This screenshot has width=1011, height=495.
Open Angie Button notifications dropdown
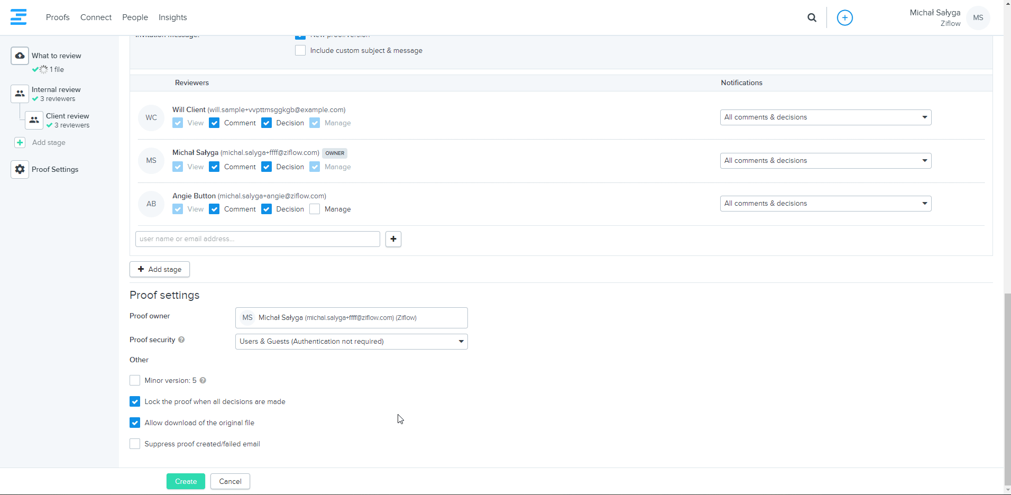coord(825,204)
